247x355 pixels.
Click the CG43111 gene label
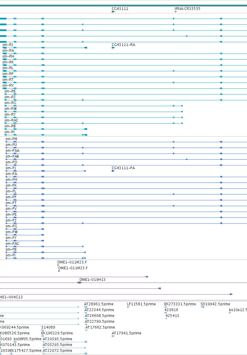click(x=120, y=9)
